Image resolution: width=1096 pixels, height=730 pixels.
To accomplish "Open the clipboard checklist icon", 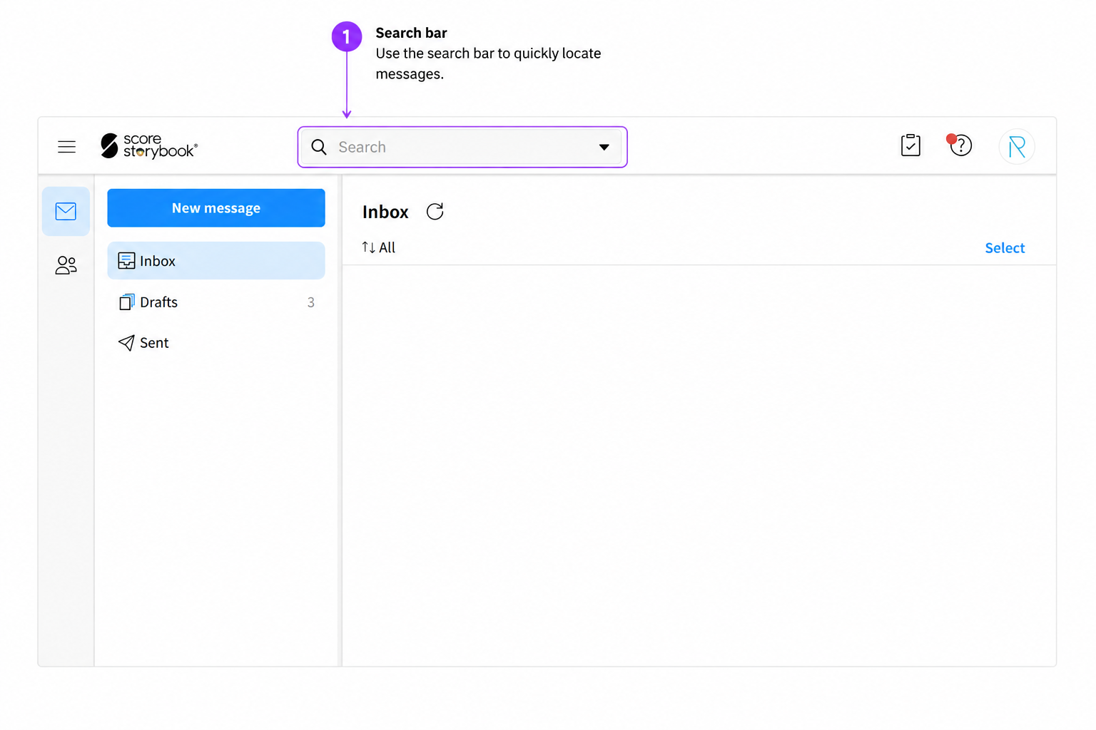I will 910,145.
